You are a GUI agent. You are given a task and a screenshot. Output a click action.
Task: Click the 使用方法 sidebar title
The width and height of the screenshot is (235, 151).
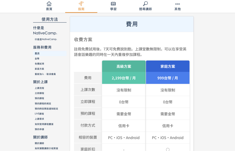tap(50, 19)
